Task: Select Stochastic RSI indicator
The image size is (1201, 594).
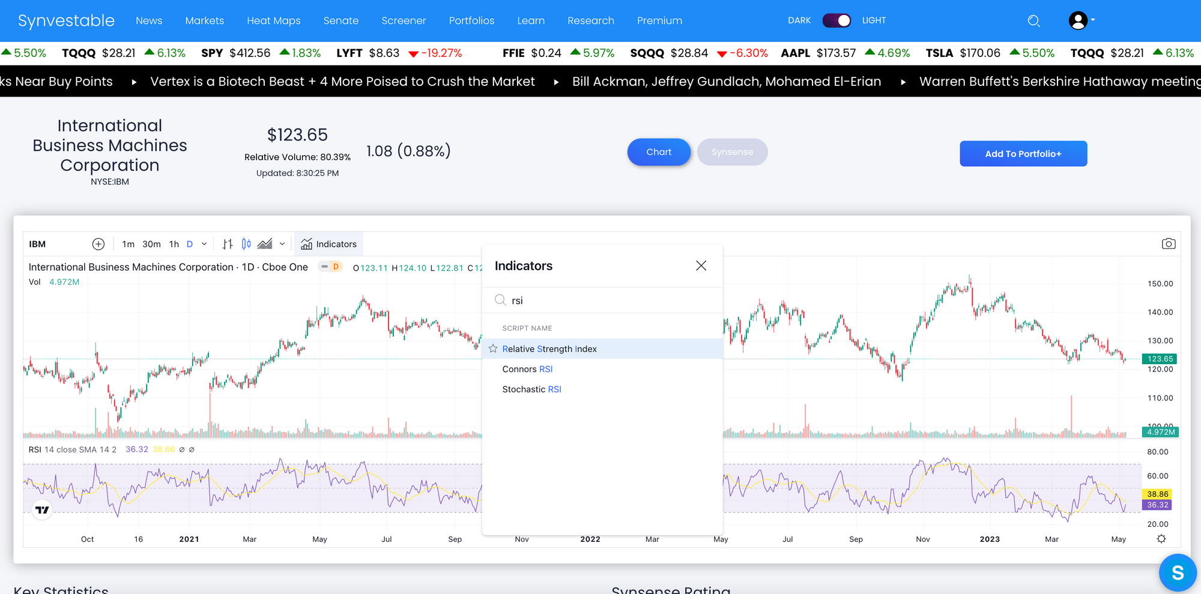Action: 603,389
